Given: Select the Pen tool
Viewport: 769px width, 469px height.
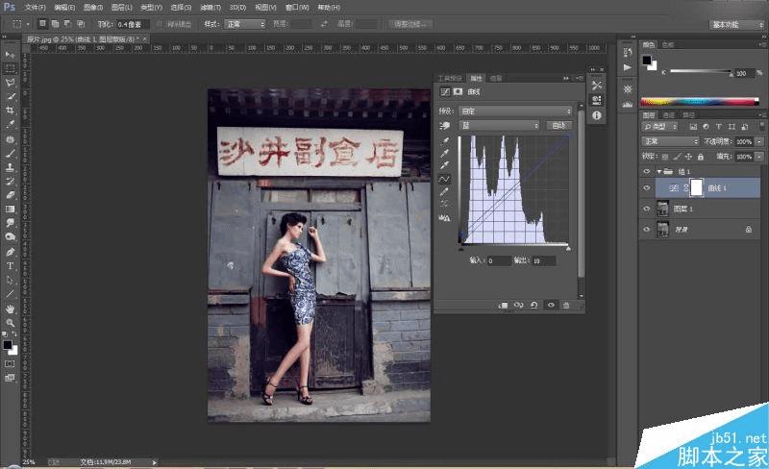Looking at the screenshot, I should 11,251.
